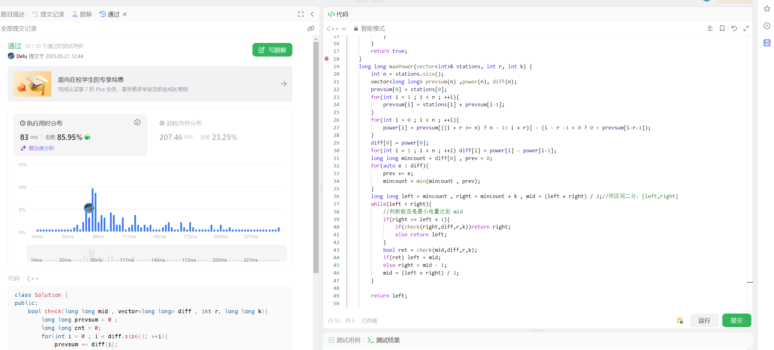Open the C++ language dropdown

(336, 28)
